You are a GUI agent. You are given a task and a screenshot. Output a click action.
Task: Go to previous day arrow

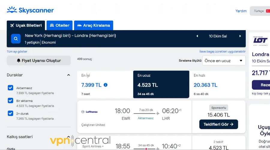(197, 36)
